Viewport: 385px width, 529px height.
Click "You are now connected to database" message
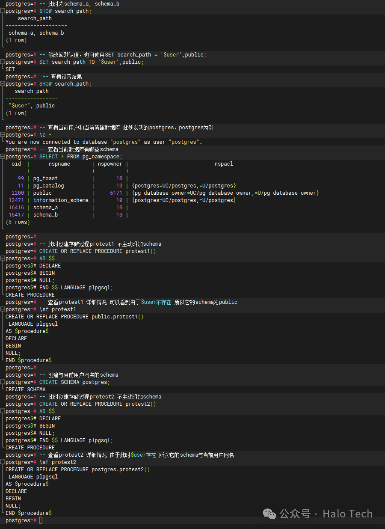tap(104, 142)
